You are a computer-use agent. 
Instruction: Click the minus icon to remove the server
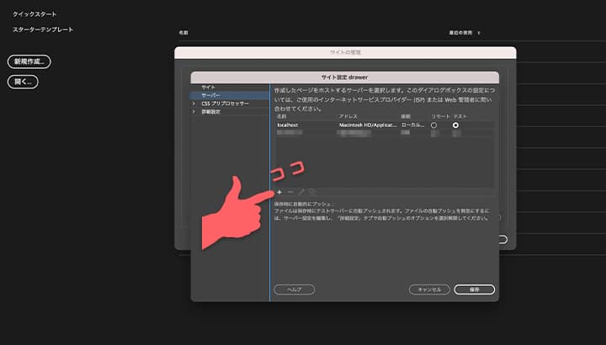tap(290, 192)
